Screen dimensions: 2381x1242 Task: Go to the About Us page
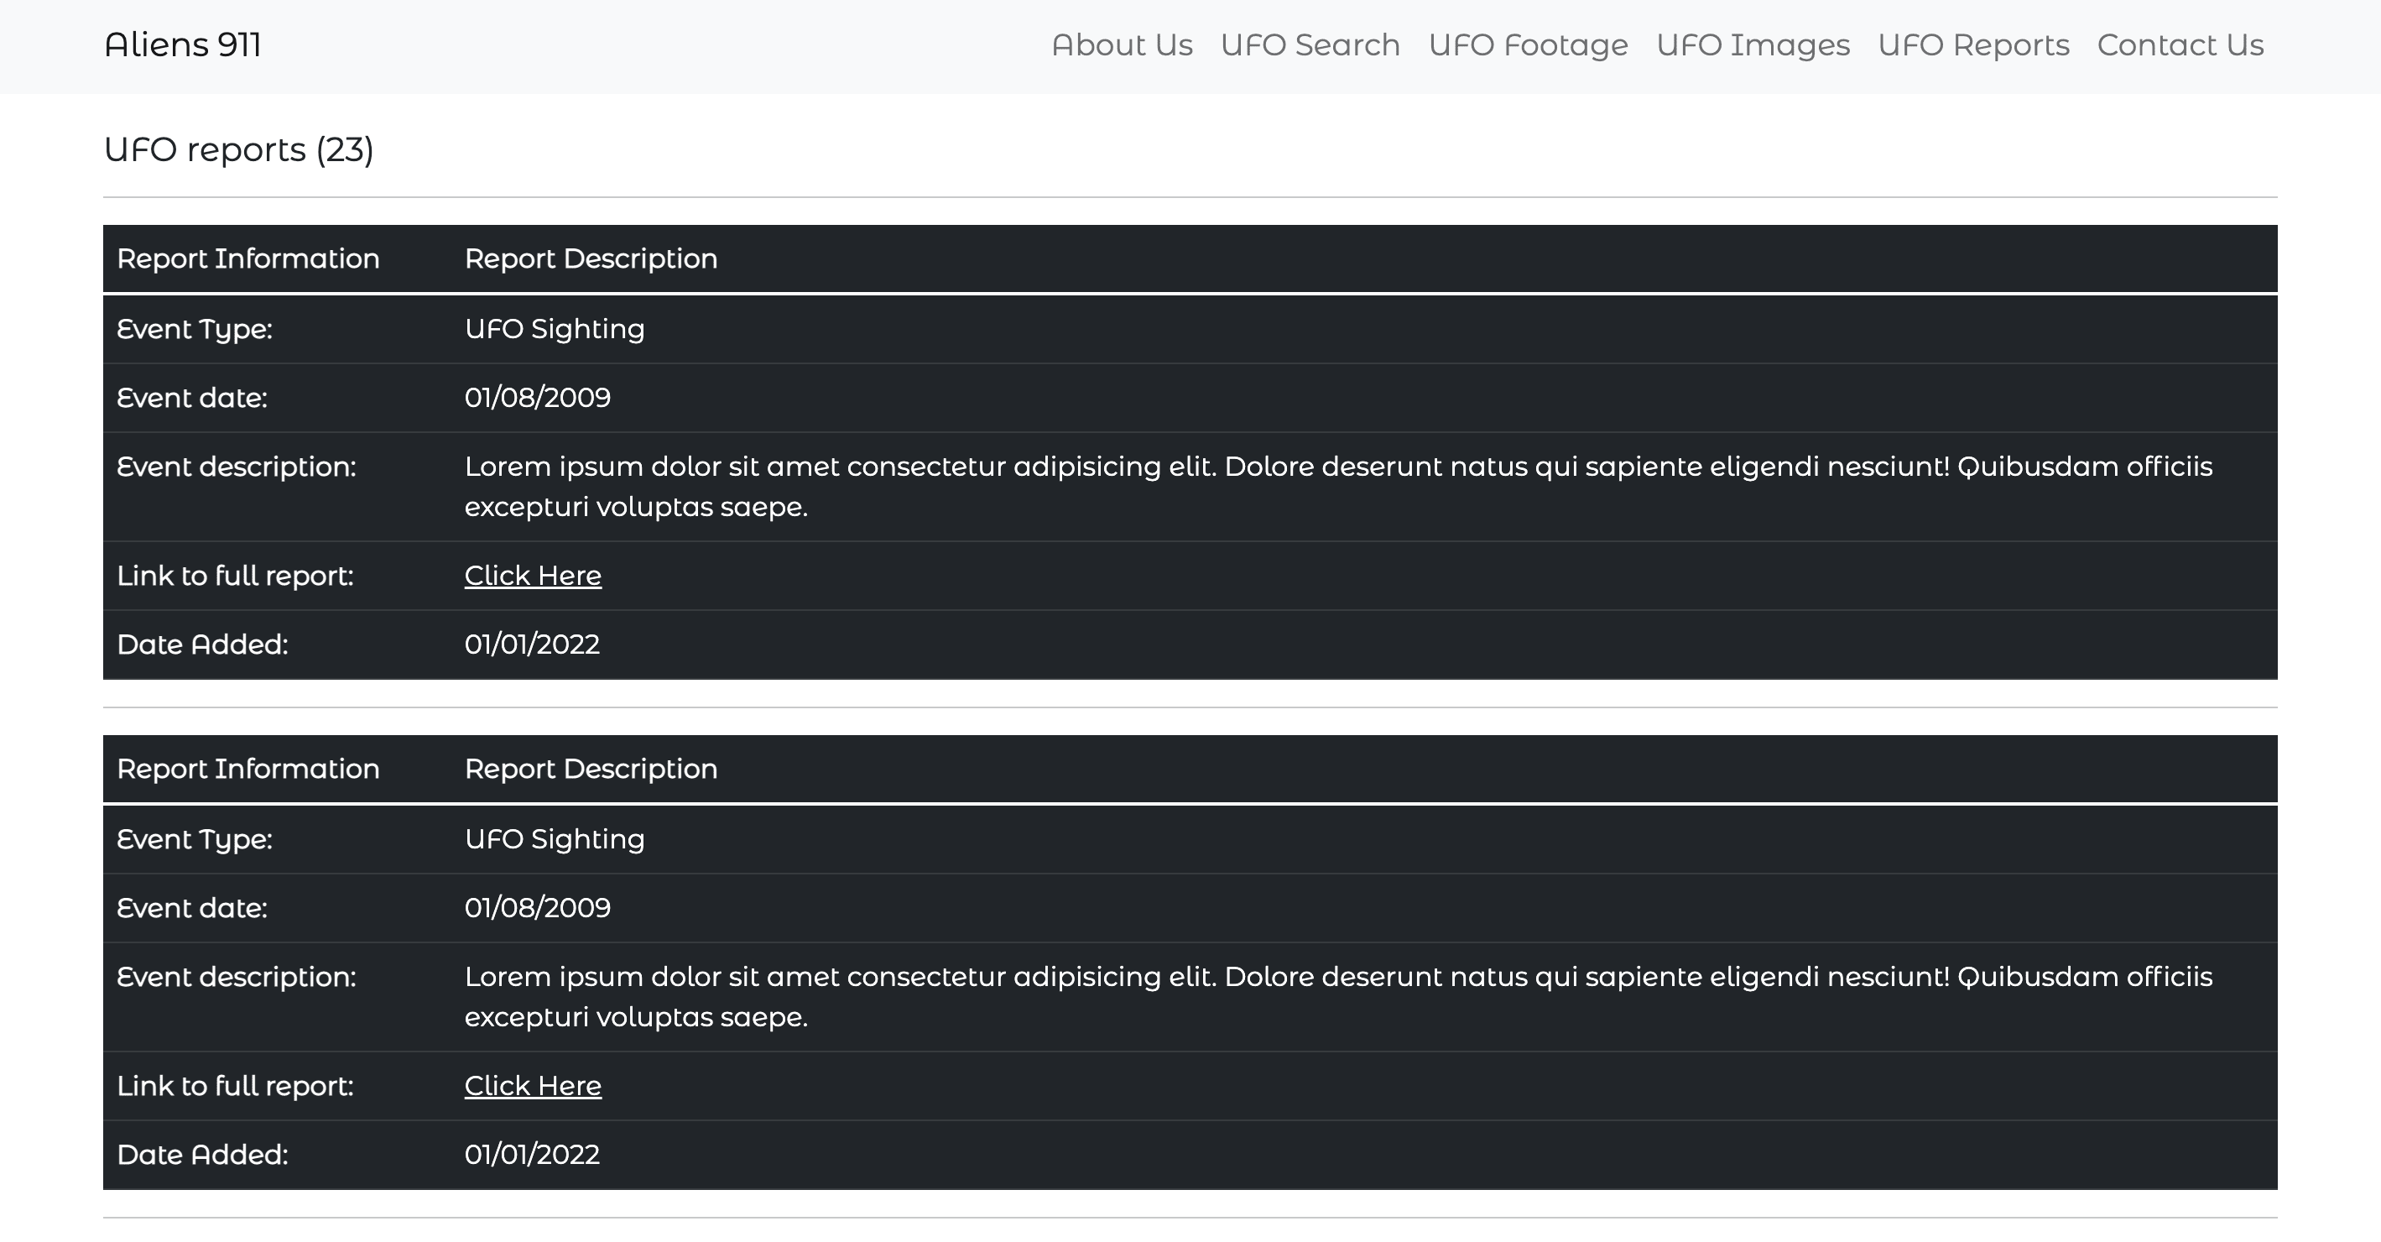click(x=1122, y=45)
